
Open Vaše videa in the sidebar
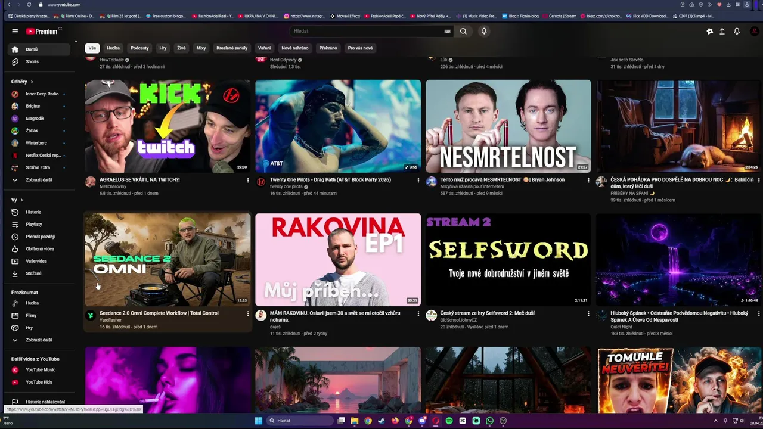click(39, 261)
